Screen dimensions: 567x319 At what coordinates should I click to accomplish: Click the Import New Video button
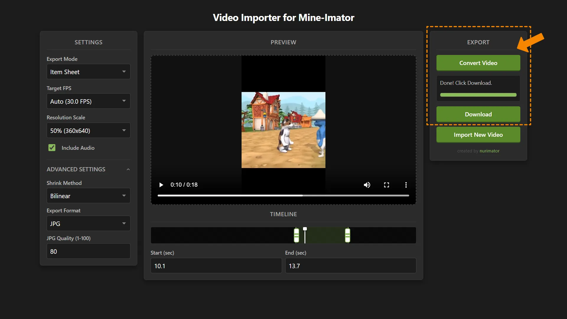coord(478,135)
